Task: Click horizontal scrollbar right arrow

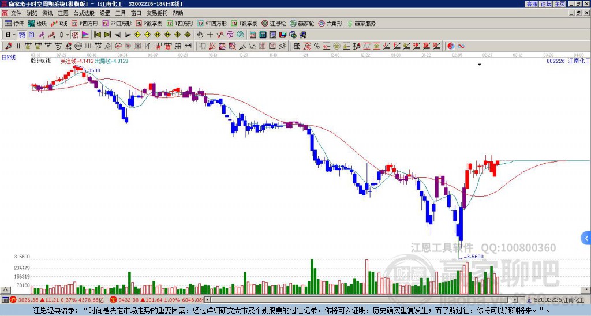Action: (x=515, y=300)
